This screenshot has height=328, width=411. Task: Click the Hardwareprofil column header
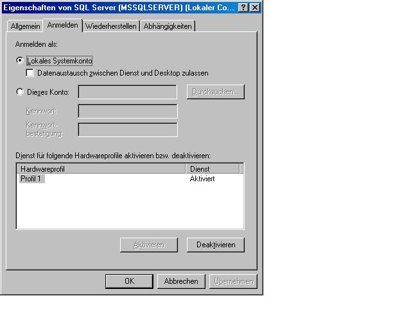101,168
